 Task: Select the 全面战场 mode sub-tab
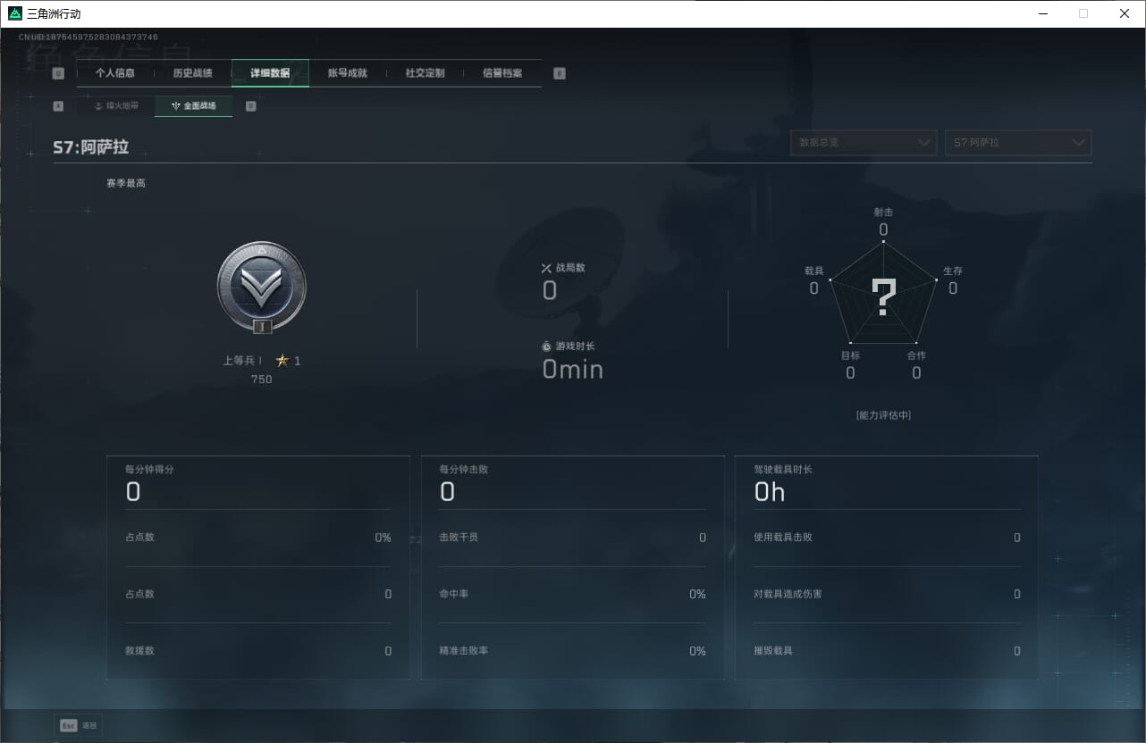[x=193, y=105]
